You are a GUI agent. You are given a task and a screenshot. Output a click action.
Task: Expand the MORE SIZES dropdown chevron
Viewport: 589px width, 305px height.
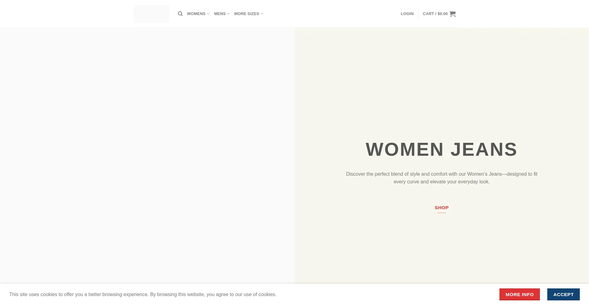point(262,14)
